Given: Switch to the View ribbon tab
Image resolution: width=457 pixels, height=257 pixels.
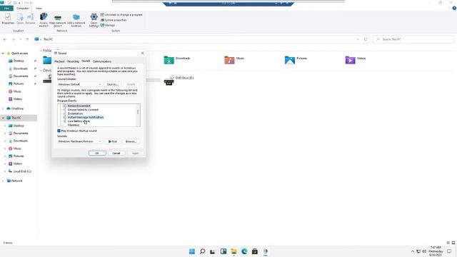Looking at the screenshot, I should [39, 8].
